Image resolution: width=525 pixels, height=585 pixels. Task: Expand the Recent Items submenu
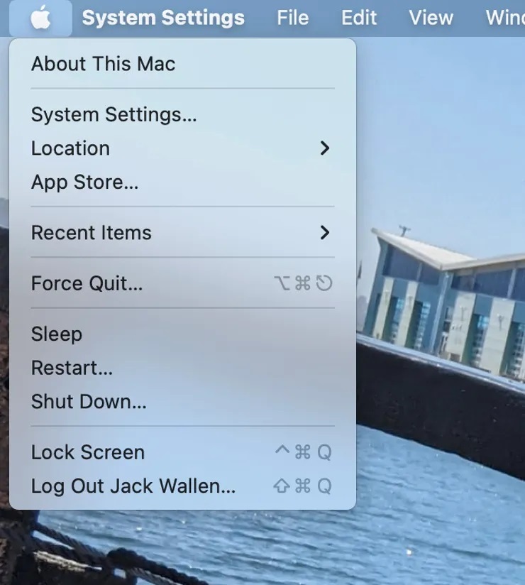183,232
